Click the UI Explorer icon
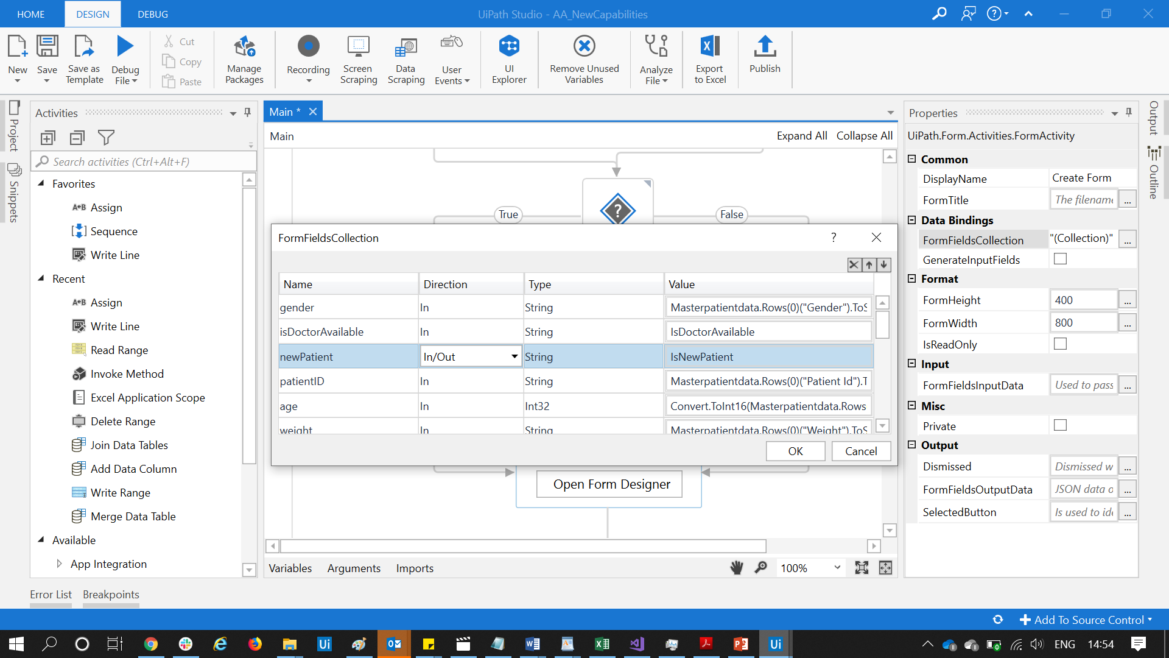 point(509,47)
